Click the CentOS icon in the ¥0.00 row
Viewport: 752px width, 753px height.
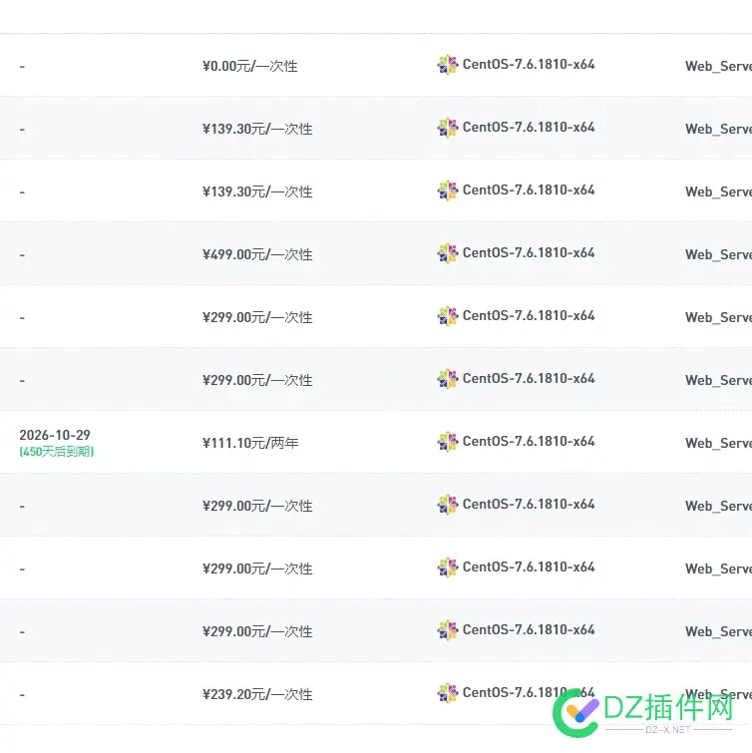(447, 65)
